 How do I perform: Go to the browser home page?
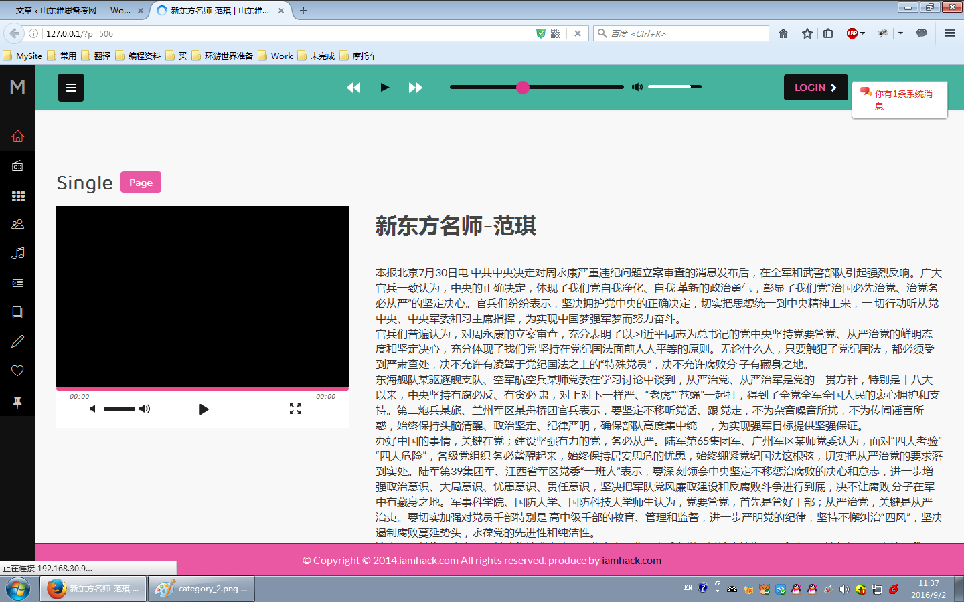783,33
